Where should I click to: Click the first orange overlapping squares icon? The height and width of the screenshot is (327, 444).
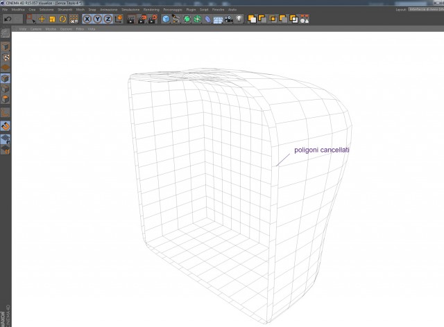coord(252,19)
